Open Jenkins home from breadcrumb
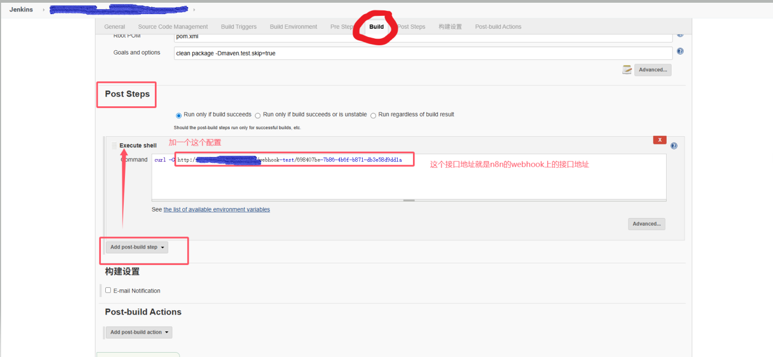Image resolution: width=773 pixels, height=357 pixels. (21, 10)
